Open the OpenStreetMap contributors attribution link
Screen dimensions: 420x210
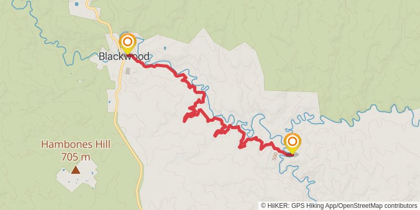coord(377,205)
